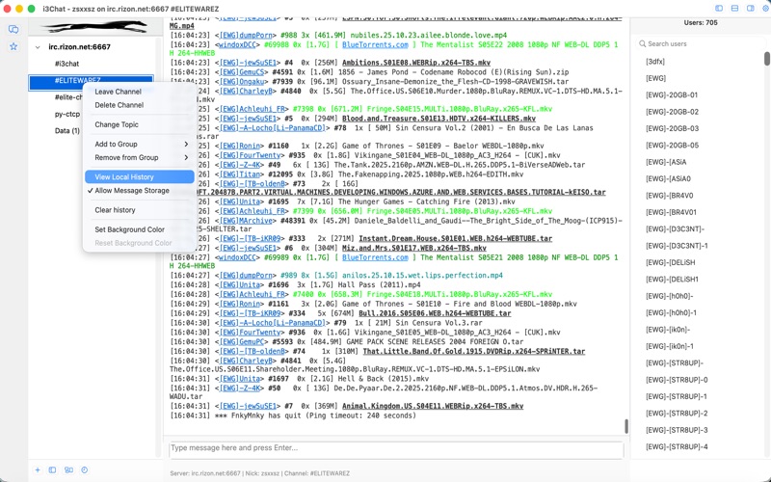Viewport: 771px width, 482px height.
Task: Select user [EWG]-[BR4V01 in user list
Action: tap(671, 212)
